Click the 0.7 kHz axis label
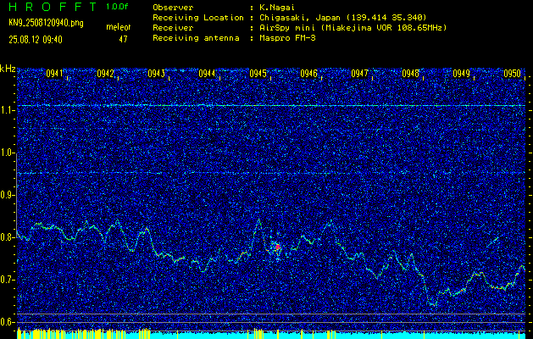 (7, 280)
